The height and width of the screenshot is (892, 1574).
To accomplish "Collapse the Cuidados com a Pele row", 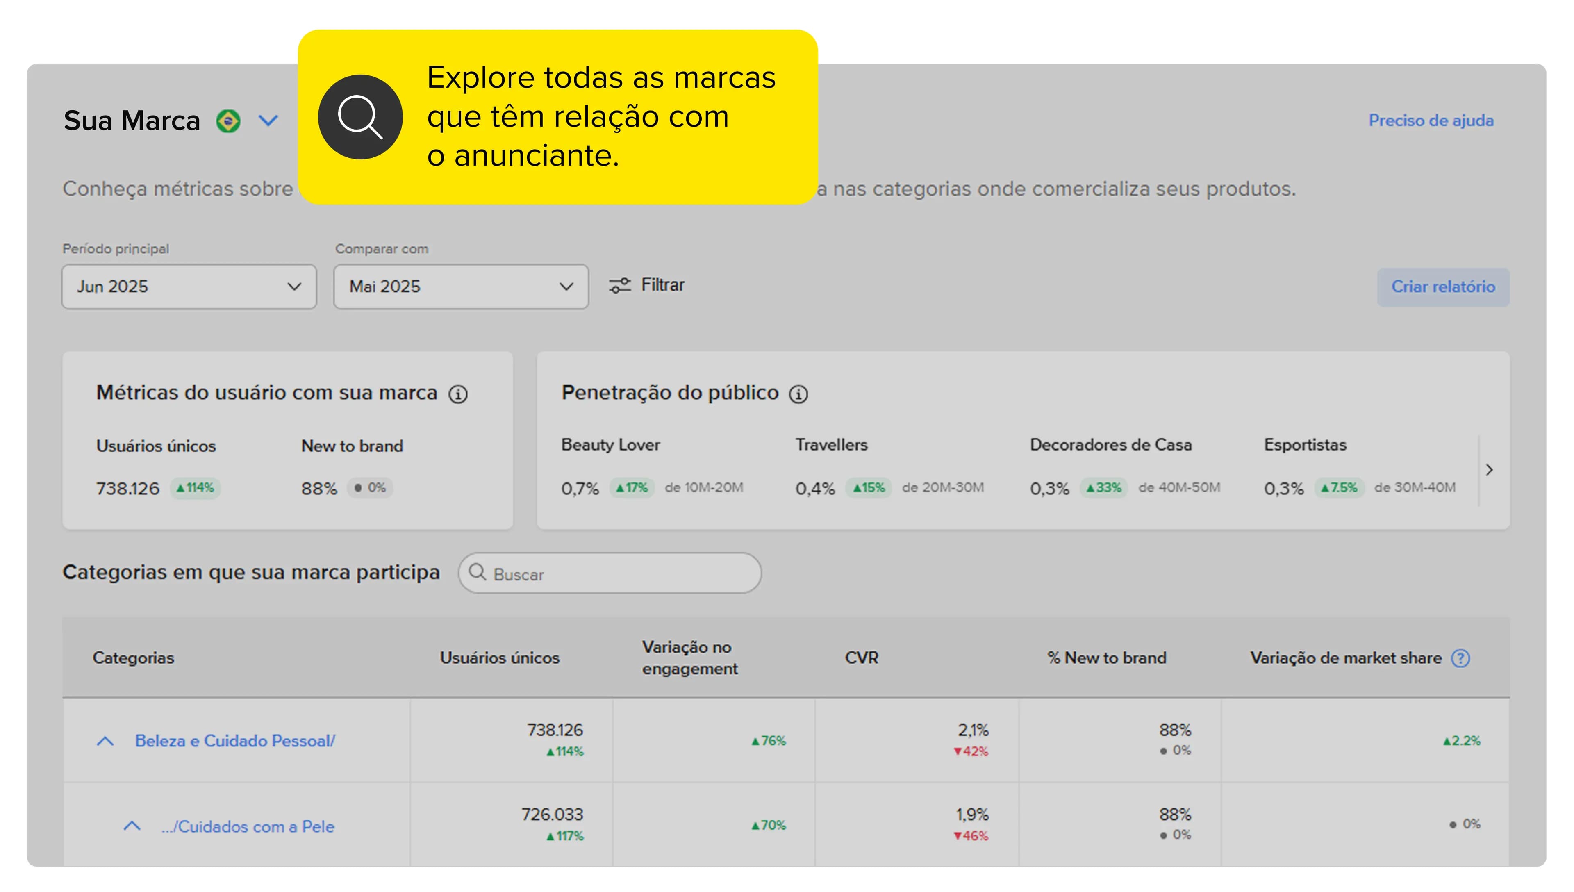I will click(x=132, y=826).
